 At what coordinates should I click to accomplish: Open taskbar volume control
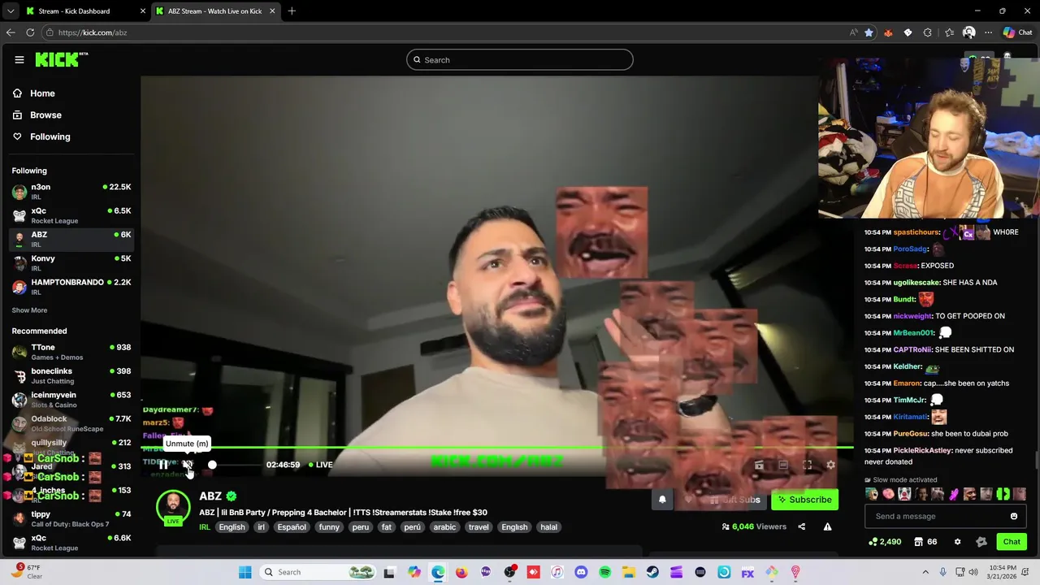click(975, 572)
